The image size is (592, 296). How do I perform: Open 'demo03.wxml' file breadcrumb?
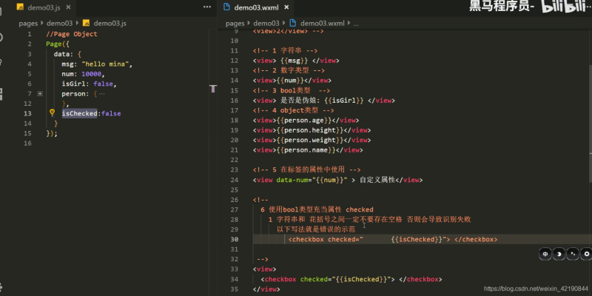(323, 24)
